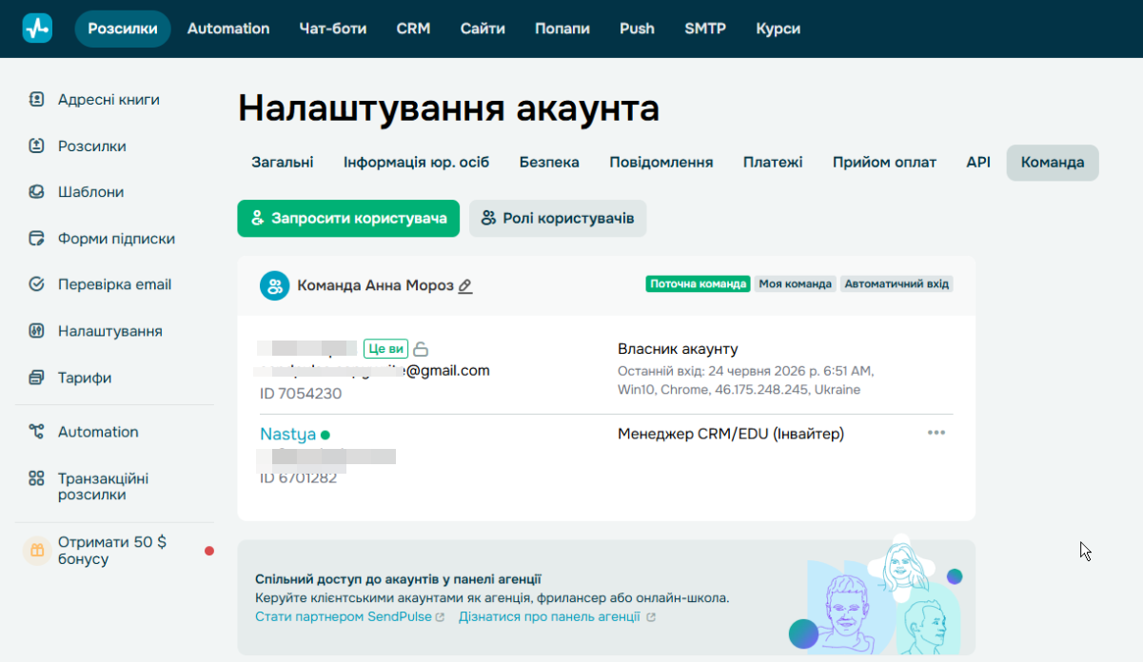Open the Чат-боти top menu

click(x=333, y=29)
